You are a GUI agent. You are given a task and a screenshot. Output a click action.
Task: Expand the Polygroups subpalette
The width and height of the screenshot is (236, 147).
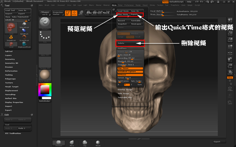pyautogui.click(x=10, y=79)
